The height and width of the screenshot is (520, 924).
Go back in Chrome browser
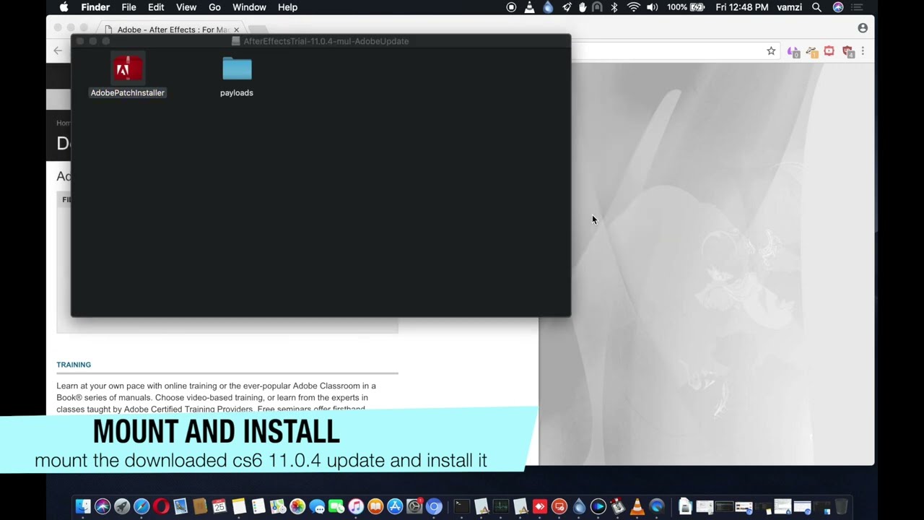coord(58,51)
